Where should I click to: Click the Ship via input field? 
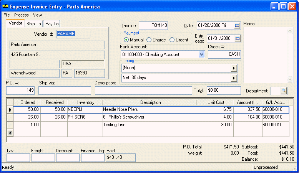coord(65,91)
